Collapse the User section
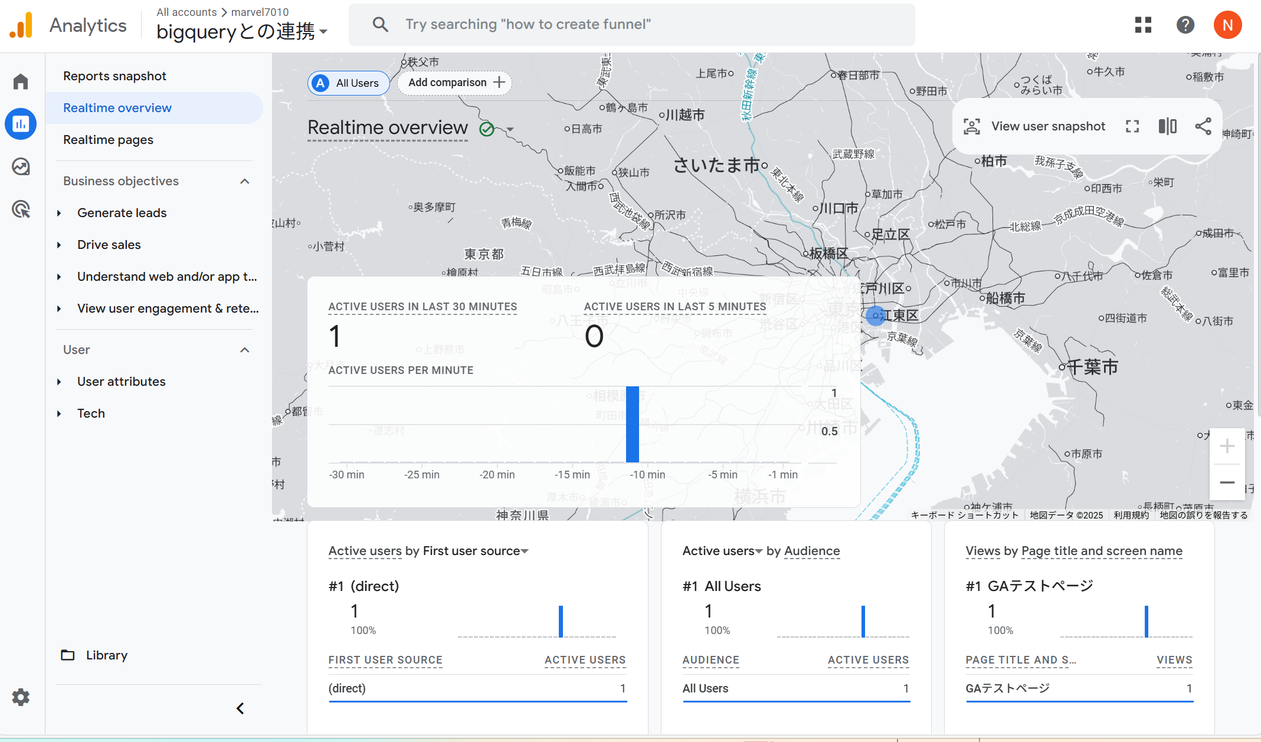This screenshot has height=742, width=1261. click(245, 350)
